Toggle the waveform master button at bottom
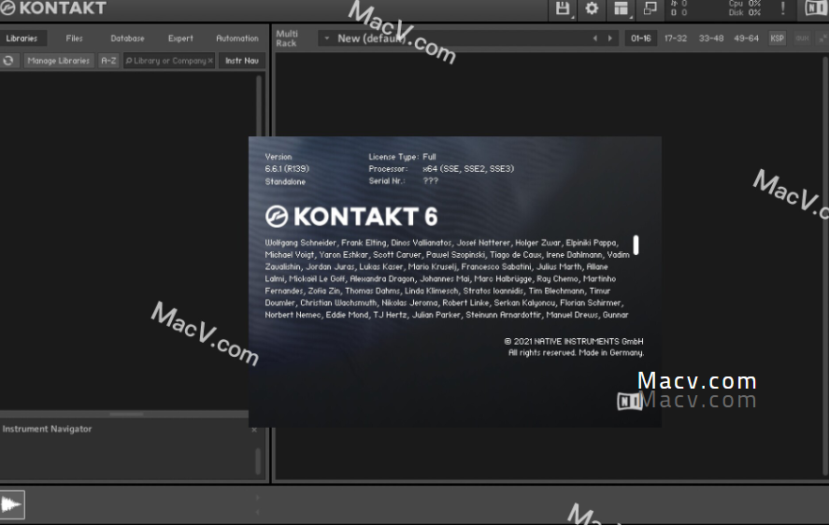Image resolution: width=829 pixels, height=525 pixels. pyautogui.click(x=11, y=504)
